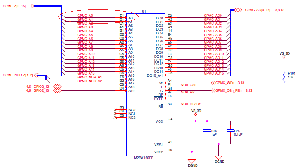Click the GPMC_AD0 net label

click(213, 16)
